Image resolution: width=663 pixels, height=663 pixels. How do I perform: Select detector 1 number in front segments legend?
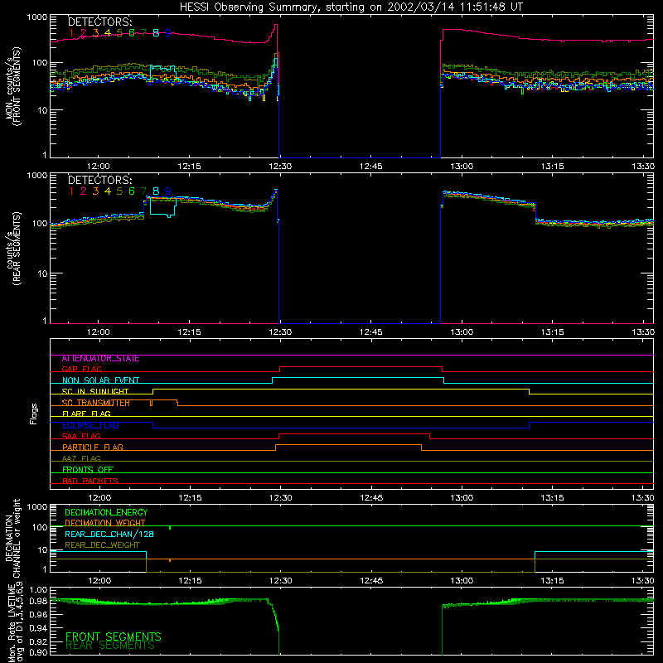[x=71, y=33]
